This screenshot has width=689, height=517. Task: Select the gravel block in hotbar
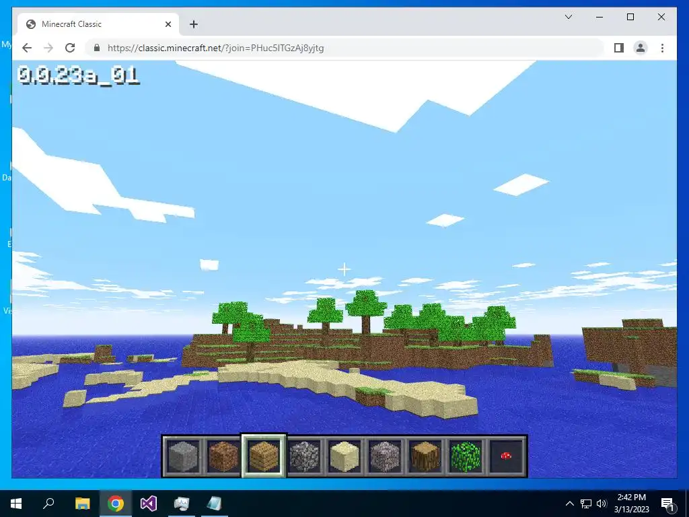tap(384, 456)
